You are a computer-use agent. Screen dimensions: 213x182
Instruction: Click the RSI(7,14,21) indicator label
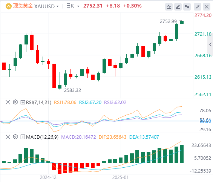(39, 102)
